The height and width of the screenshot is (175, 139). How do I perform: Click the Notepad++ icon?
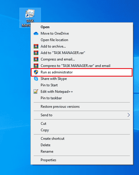pos(36,92)
